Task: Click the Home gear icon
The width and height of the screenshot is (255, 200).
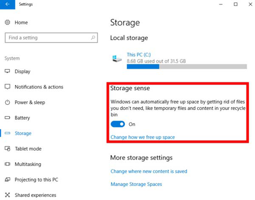Action: [x=7, y=23]
